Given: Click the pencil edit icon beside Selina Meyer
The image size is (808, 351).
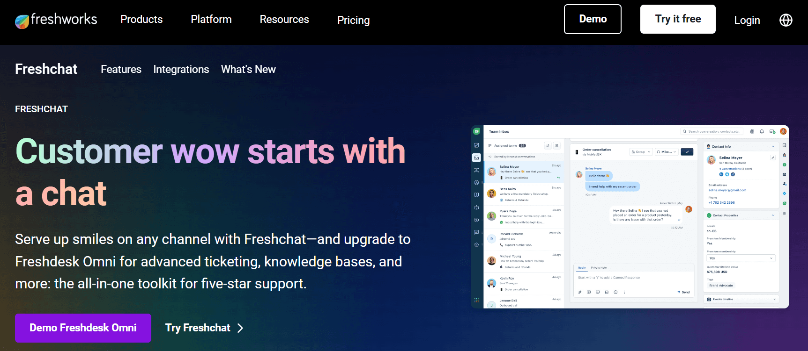Looking at the screenshot, I should pos(772,158).
